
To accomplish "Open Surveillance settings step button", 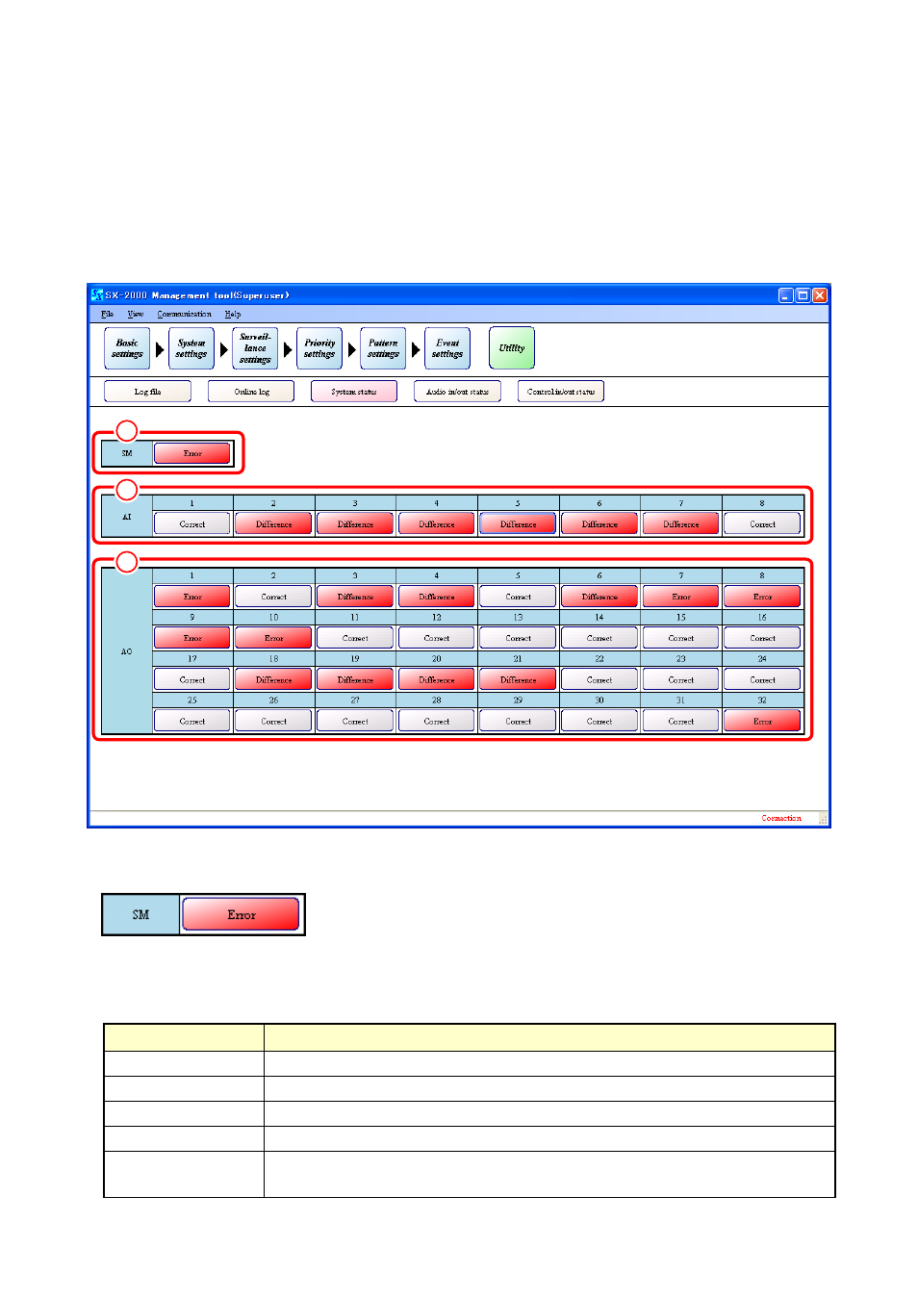I will 255,348.
